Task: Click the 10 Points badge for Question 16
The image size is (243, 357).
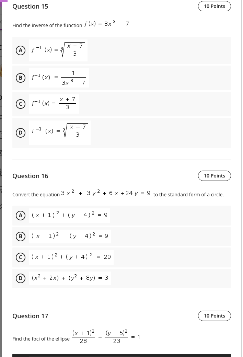Action: [214, 175]
